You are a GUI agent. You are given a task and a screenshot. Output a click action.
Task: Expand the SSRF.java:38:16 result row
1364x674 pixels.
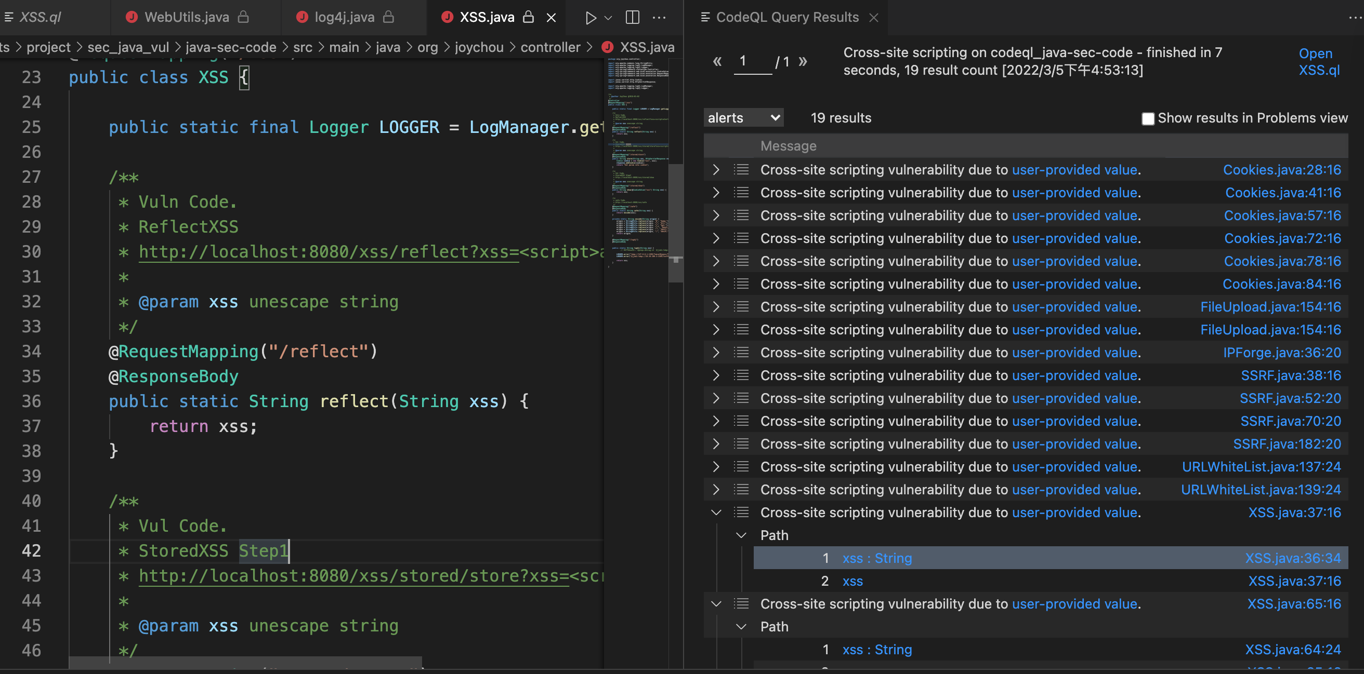716,375
